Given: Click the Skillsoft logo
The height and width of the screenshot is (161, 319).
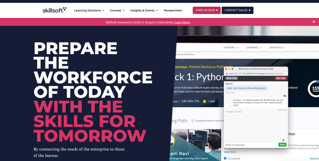Looking at the screenshot, I should pyautogui.click(x=55, y=10).
